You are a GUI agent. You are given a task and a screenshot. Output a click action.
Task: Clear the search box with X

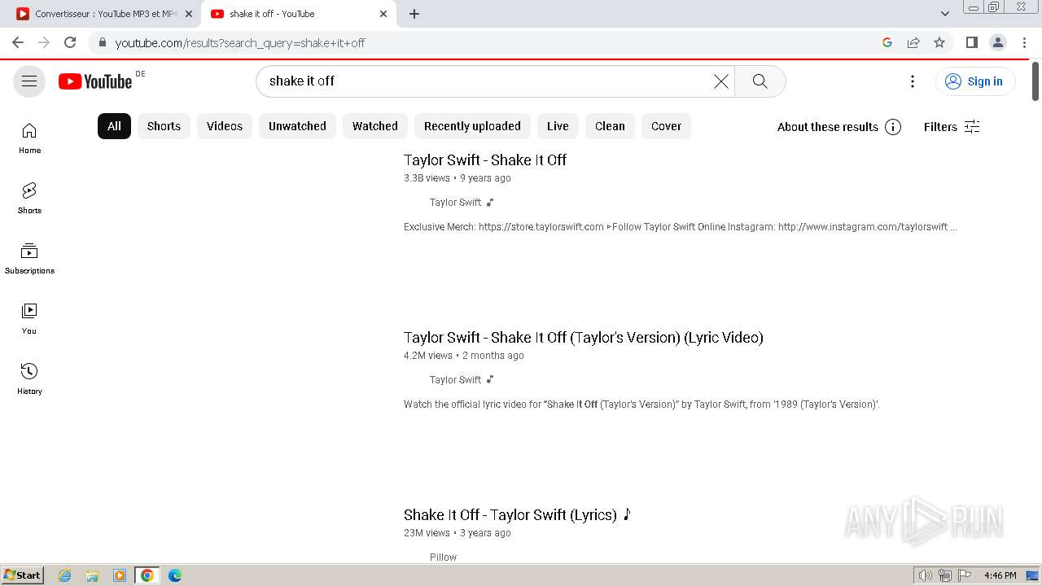pyautogui.click(x=721, y=81)
